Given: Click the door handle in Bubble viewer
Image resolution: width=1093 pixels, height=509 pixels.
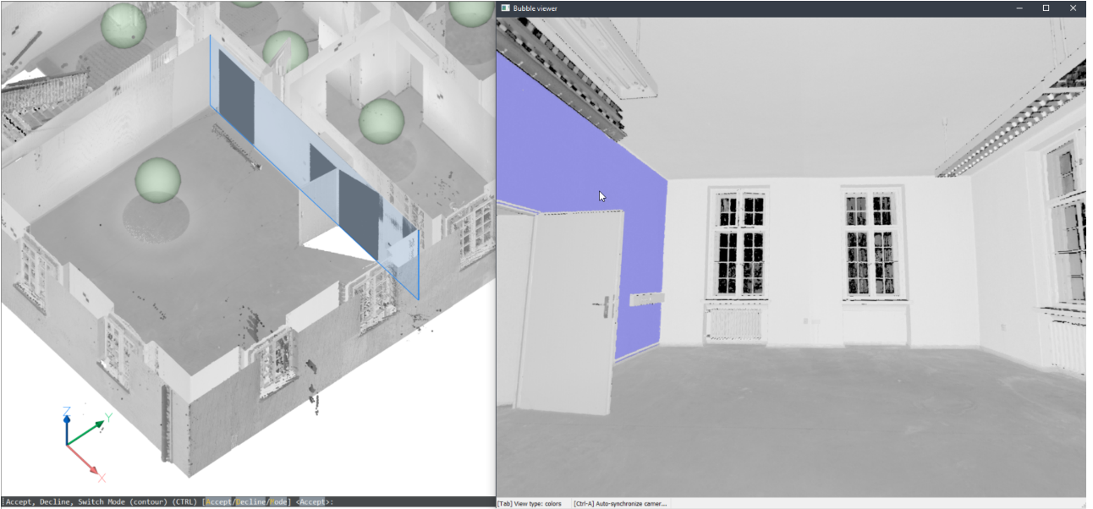Looking at the screenshot, I should pos(608,306).
